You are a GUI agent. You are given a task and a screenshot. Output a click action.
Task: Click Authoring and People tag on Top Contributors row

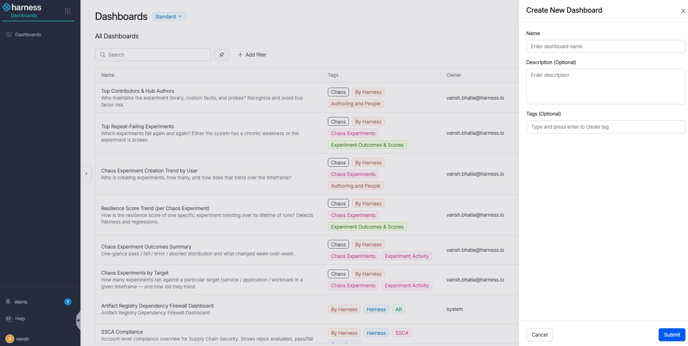356,104
